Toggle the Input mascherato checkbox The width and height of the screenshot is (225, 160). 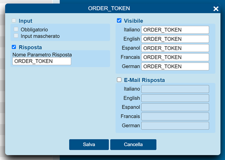(16, 36)
